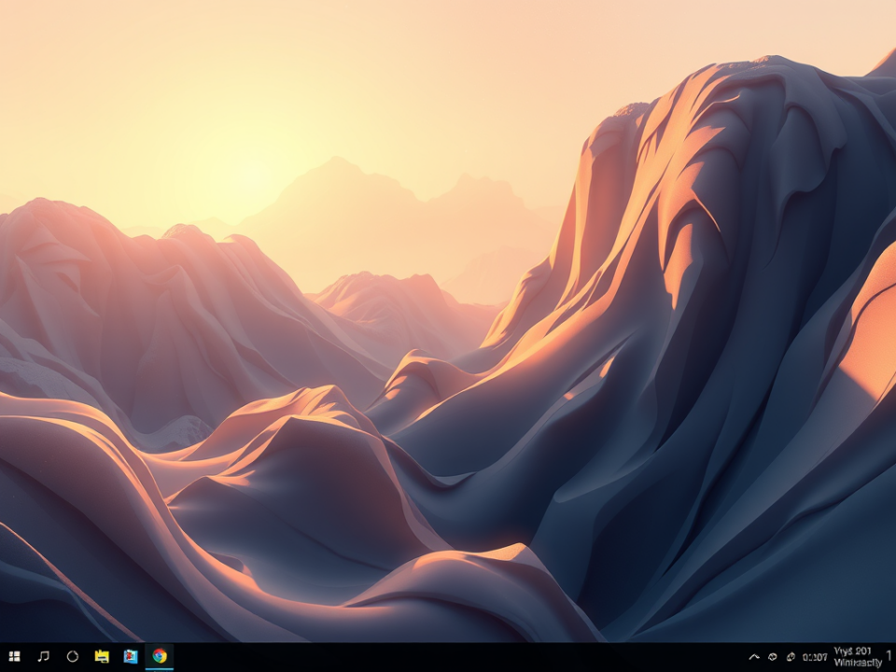The width and height of the screenshot is (896, 672).
Task: Open the Windows Start menu
Action: [x=14, y=656]
